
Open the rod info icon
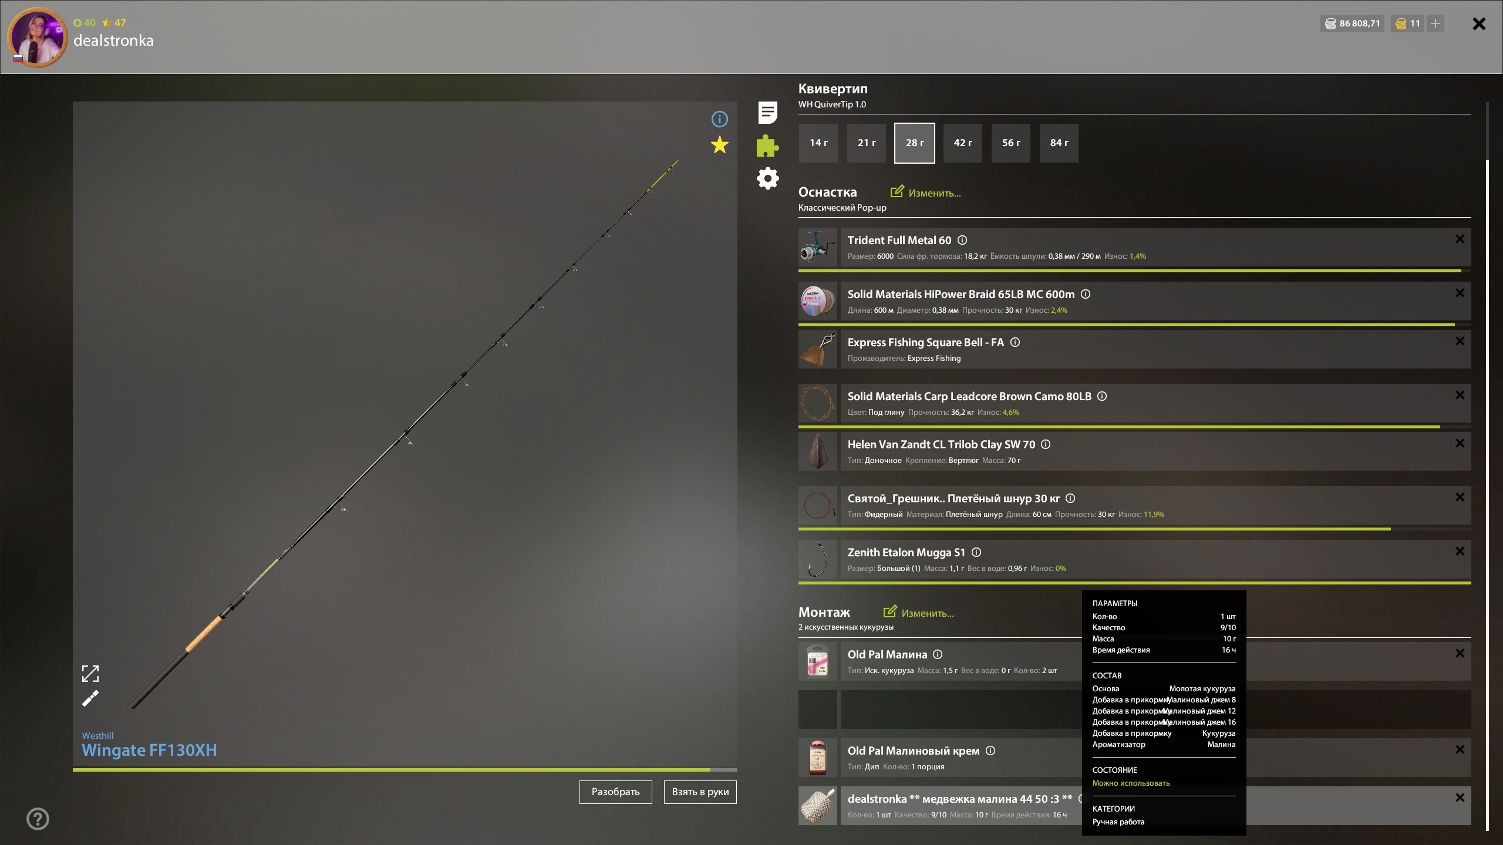pos(719,119)
